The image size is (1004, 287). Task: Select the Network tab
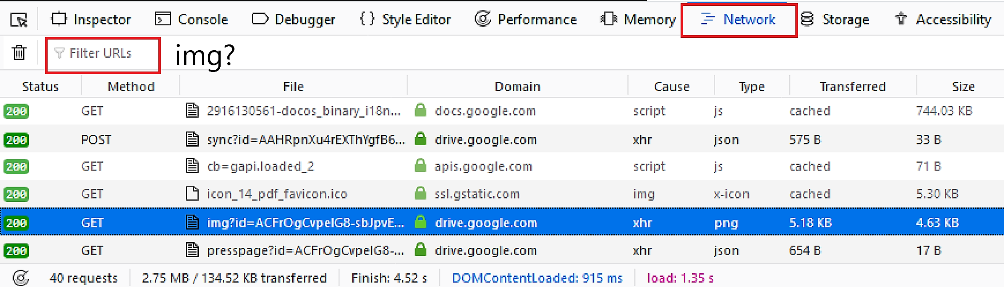pyautogui.click(x=738, y=20)
